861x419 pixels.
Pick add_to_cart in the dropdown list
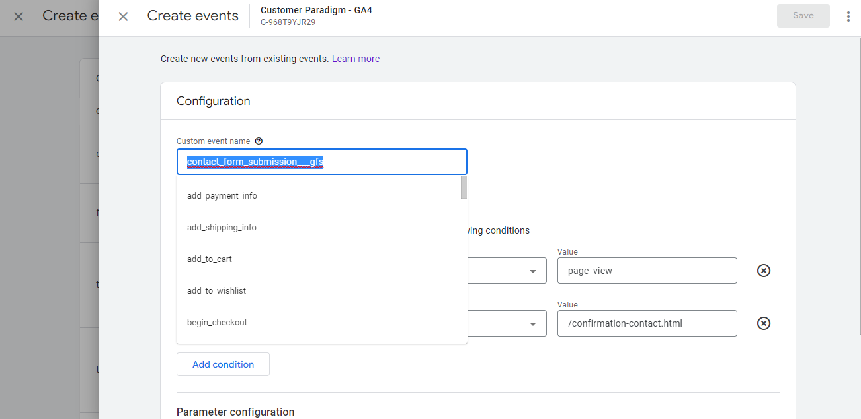(210, 259)
